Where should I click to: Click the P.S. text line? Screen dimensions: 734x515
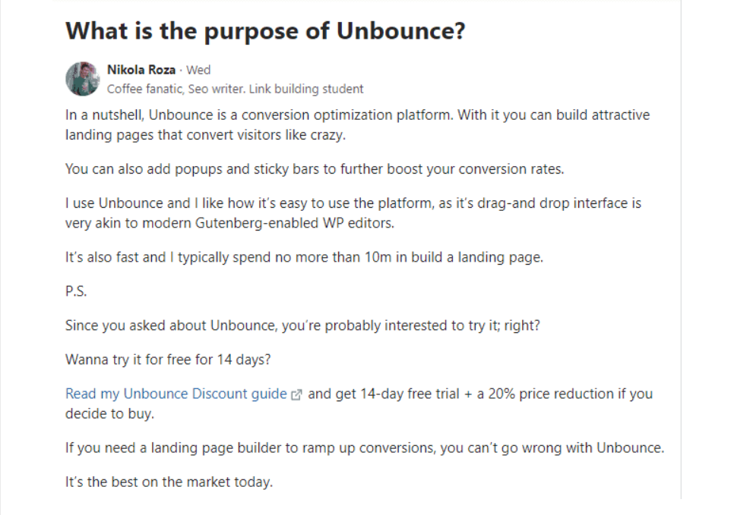click(76, 291)
